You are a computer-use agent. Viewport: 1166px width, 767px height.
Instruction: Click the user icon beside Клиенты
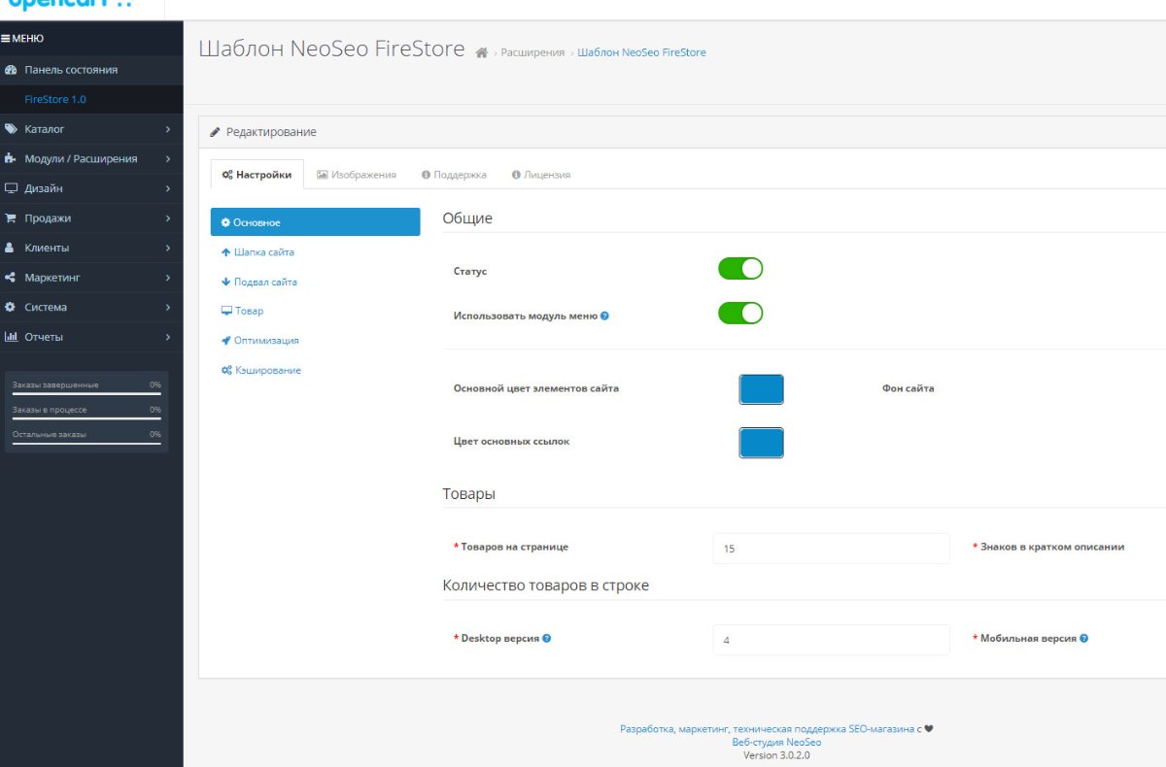coord(11,248)
